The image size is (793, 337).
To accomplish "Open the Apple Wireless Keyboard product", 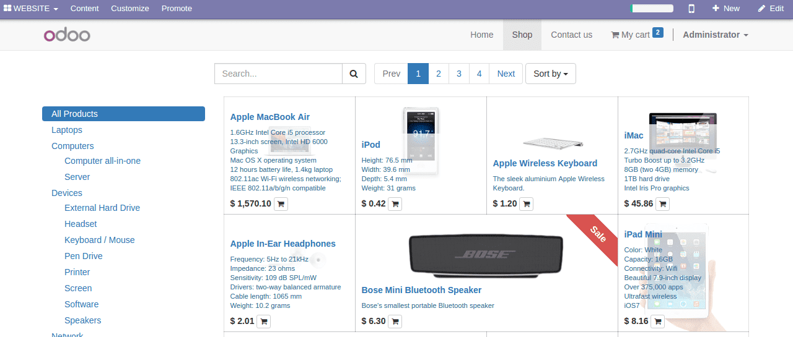I will click(x=545, y=163).
